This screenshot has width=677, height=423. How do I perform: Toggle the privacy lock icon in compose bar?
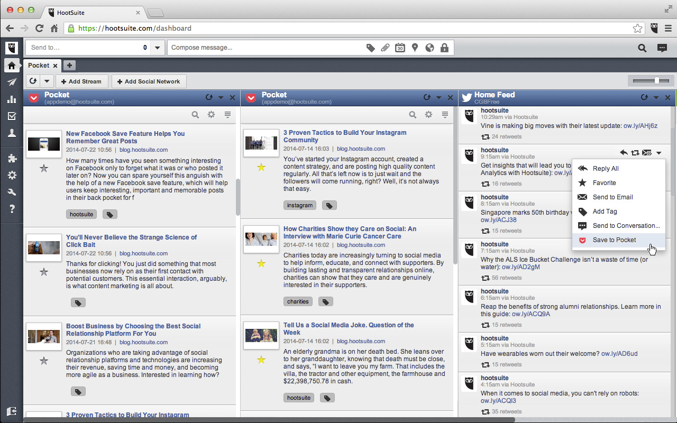445,47
